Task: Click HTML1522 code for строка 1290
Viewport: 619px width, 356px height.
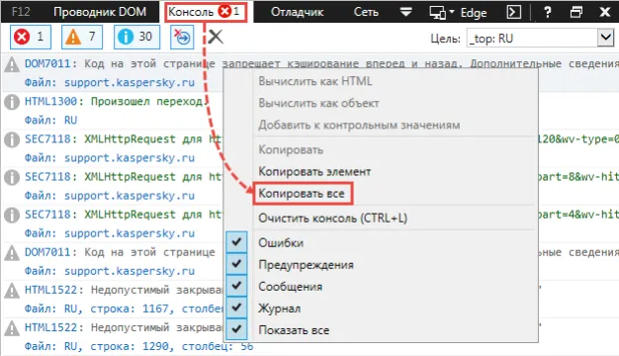Action: point(50,327)
